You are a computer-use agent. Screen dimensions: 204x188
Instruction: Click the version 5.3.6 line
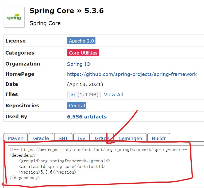(x=48, y=172)
